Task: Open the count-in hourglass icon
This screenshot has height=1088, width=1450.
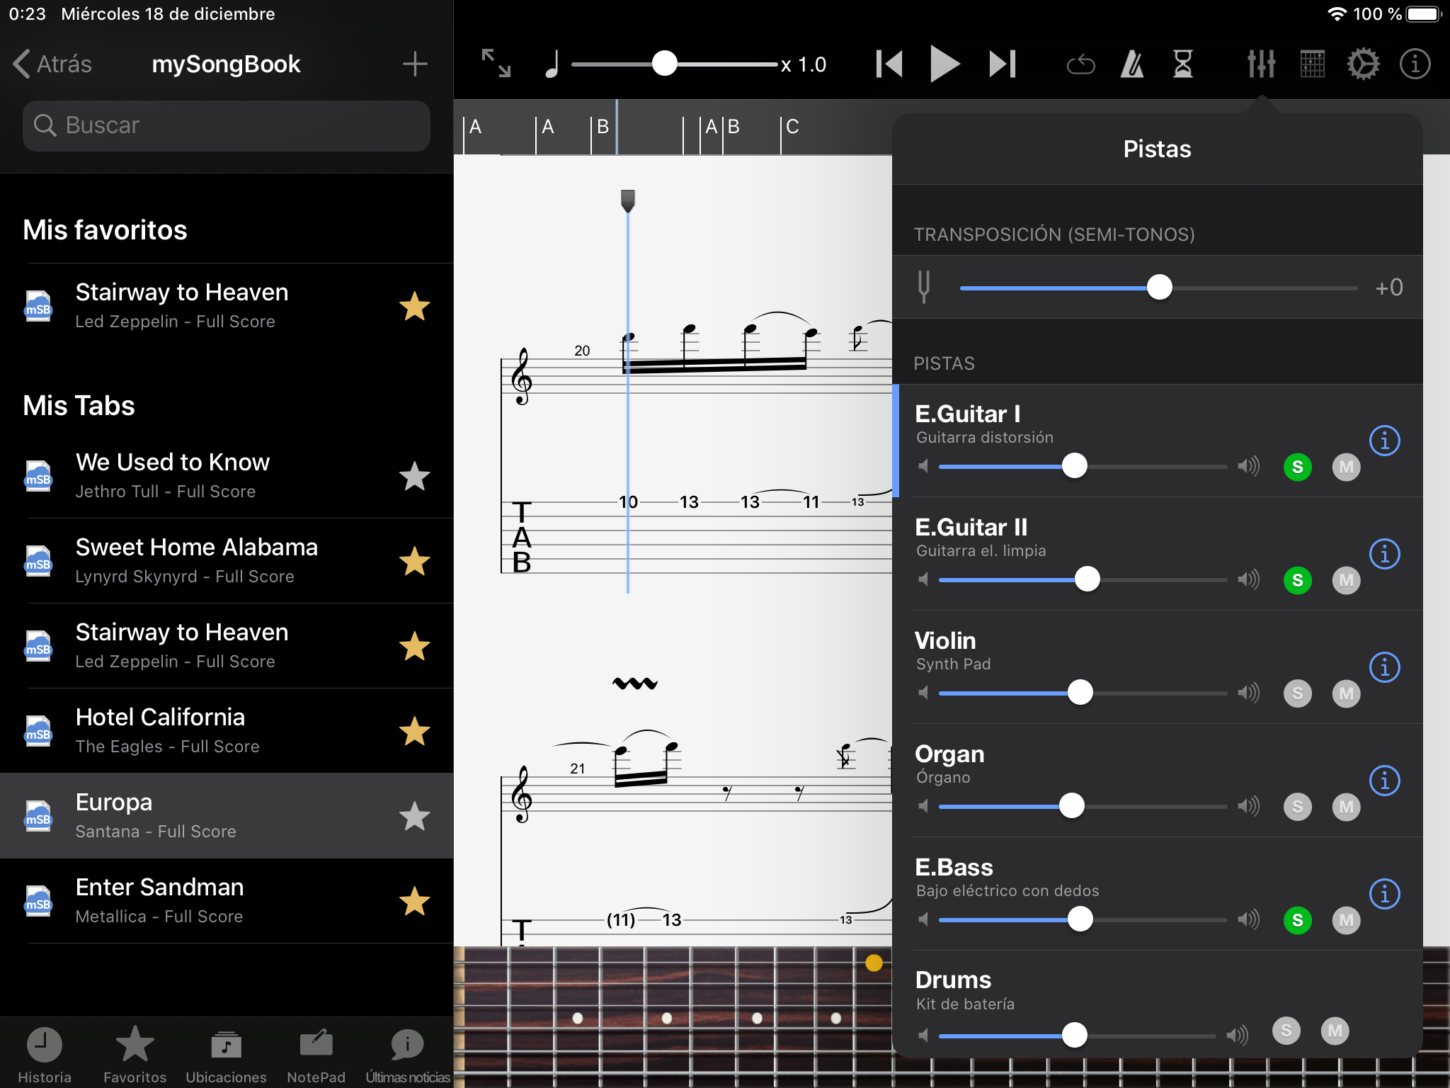Action: pyautogui.click(x=1182, y=64)
